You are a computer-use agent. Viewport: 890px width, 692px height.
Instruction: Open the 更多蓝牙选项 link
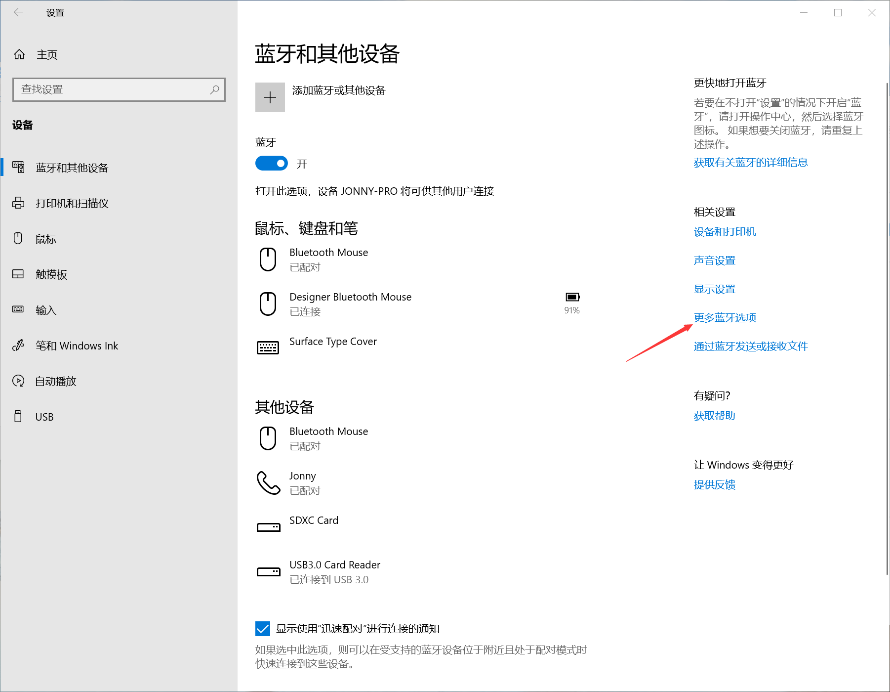[725, 318]
